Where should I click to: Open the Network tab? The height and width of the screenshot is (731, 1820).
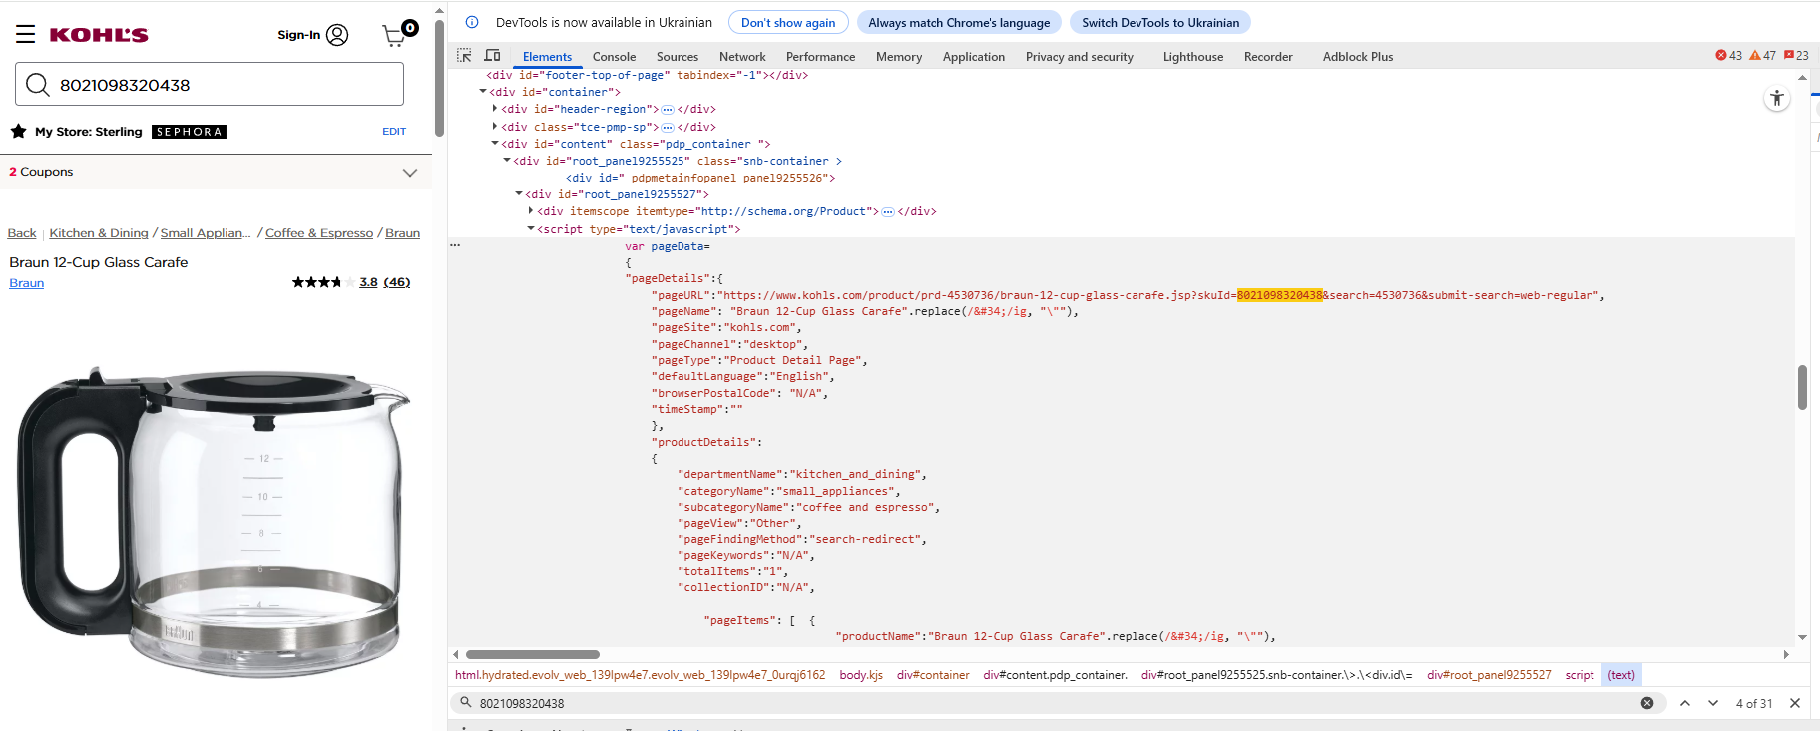pyautogui.click(x=742, y=57)
